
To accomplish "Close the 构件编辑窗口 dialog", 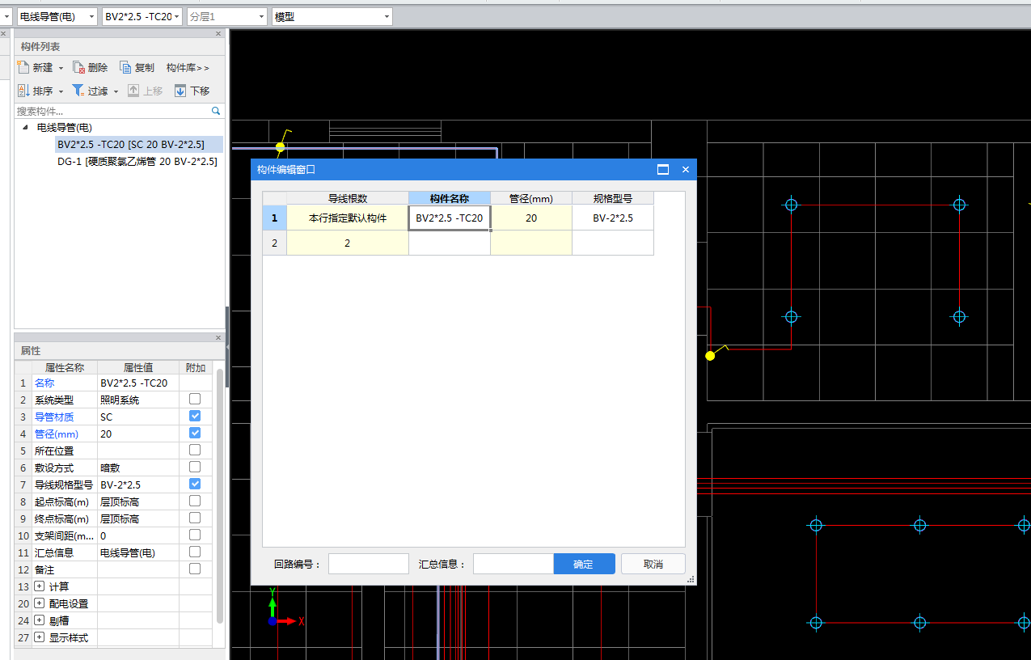I will tap(686, 170).
